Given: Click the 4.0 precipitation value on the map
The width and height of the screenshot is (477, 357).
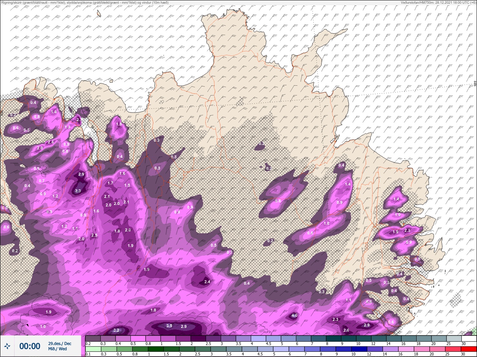Looking at the screenshot, I should tap(294, 316).
